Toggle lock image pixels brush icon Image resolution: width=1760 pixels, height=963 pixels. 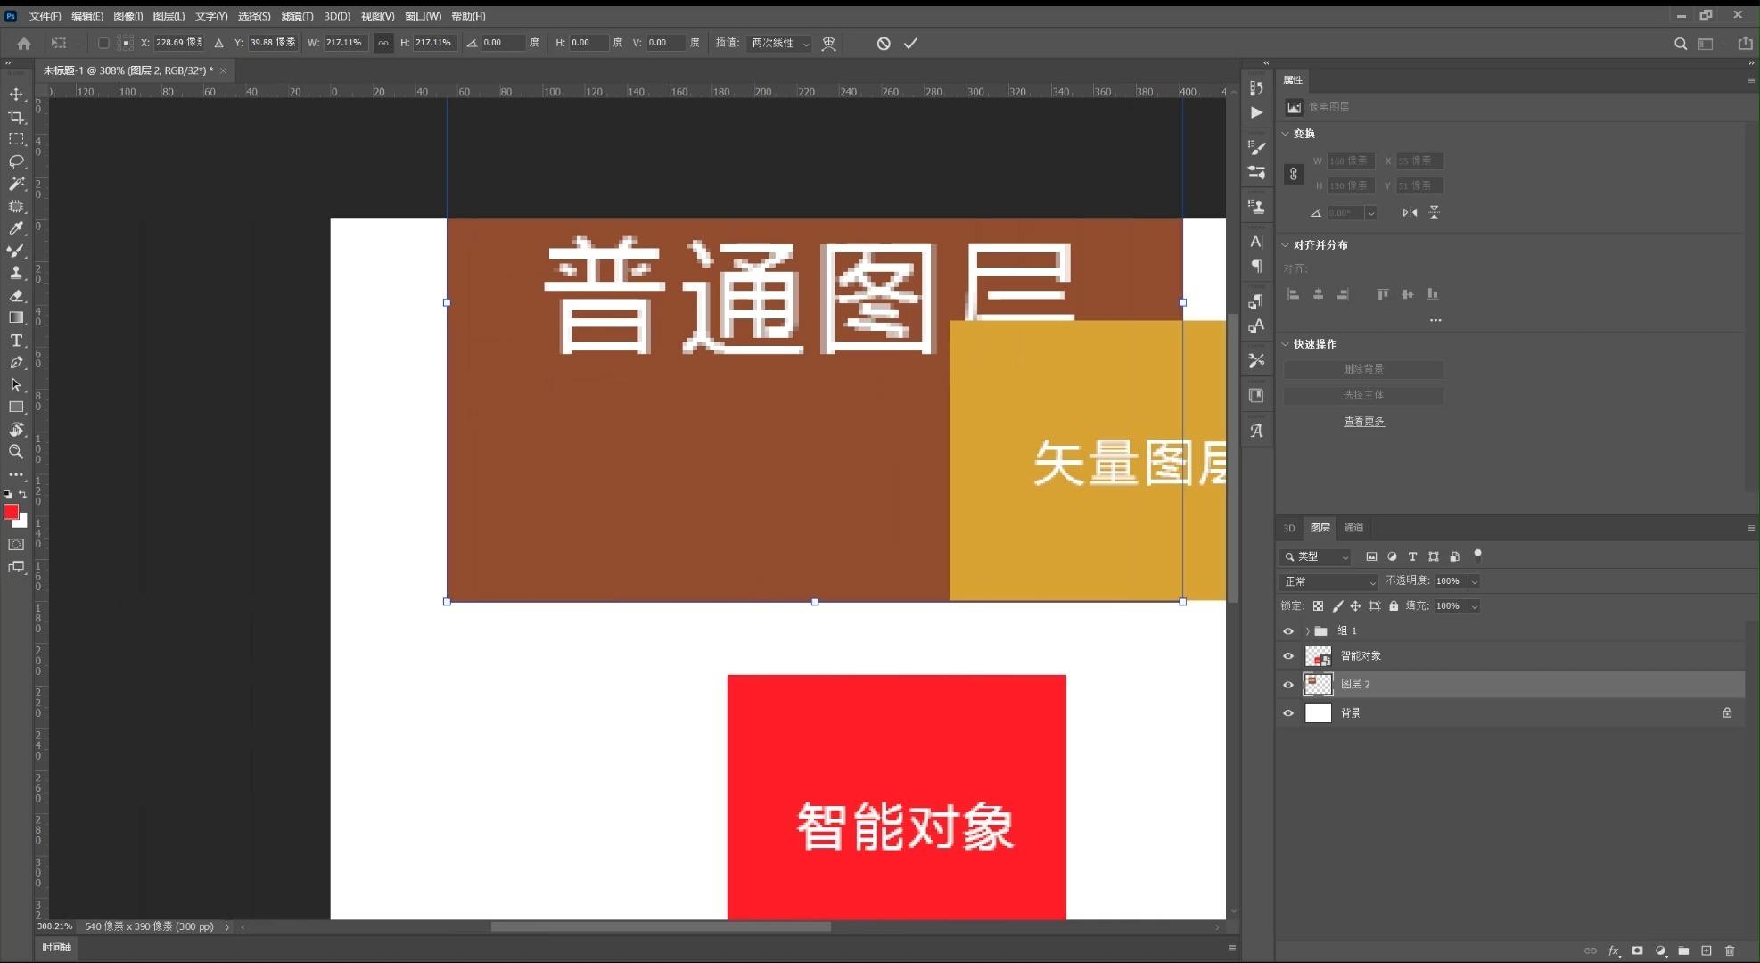[1337, 606]
